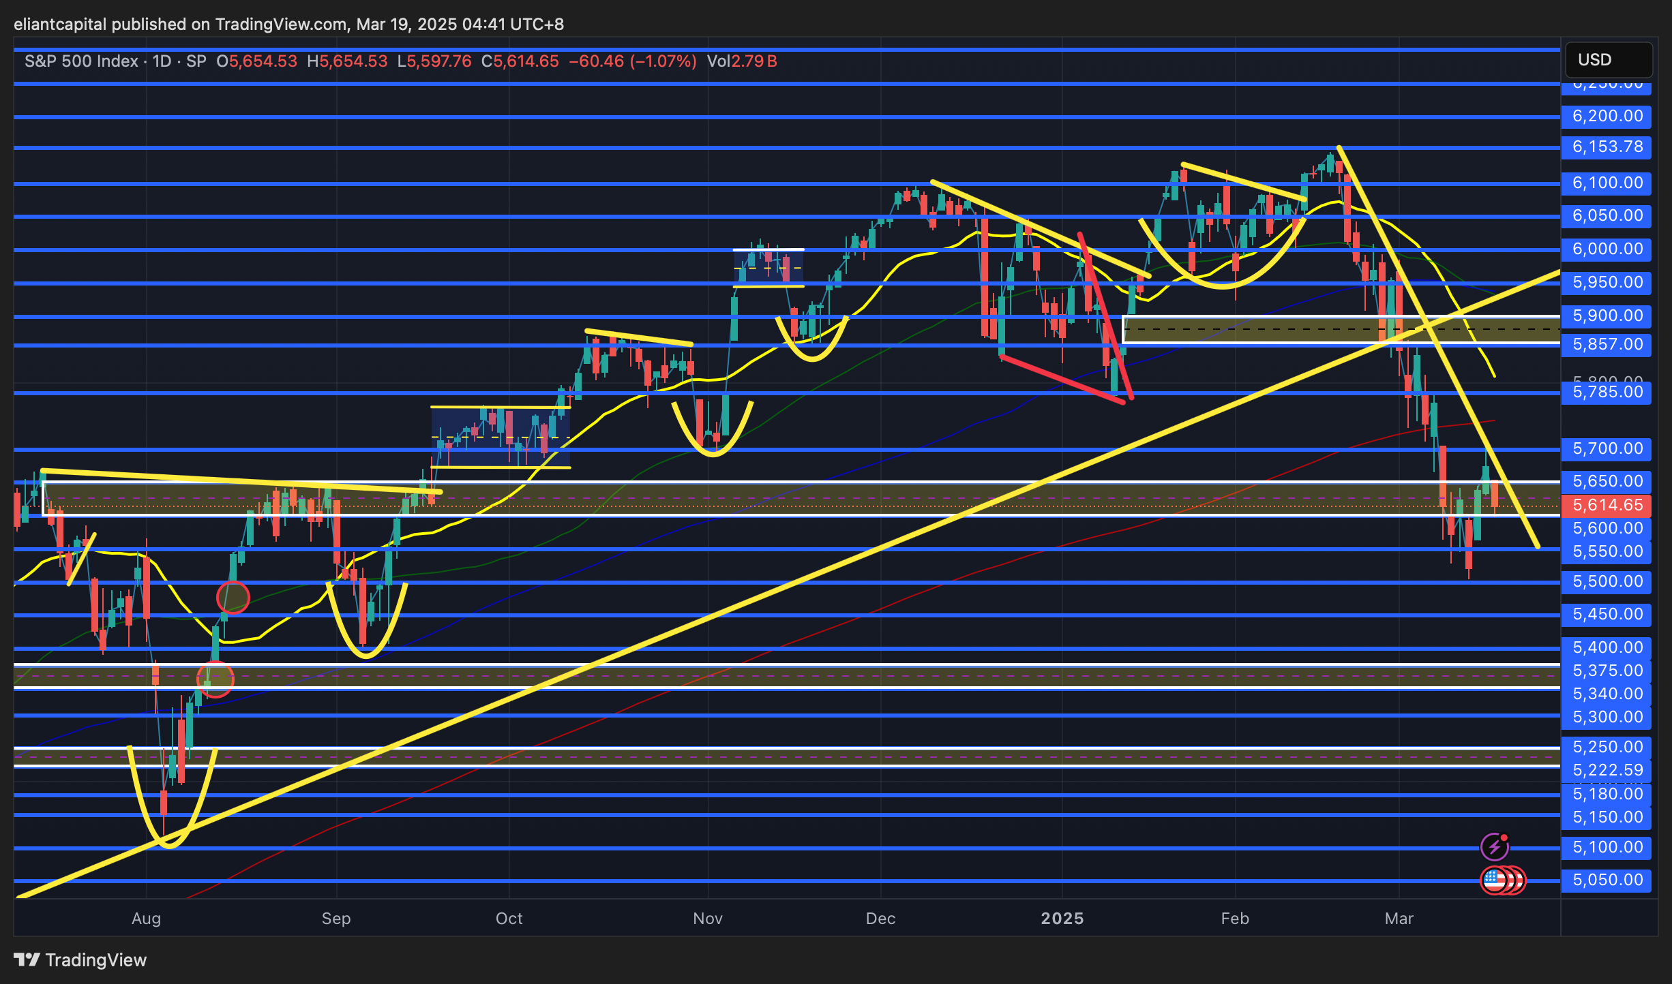This screenshot has width=1672, height=984.
Task: Click the Aug label on time axis
Action: click(x=146, y=919)
